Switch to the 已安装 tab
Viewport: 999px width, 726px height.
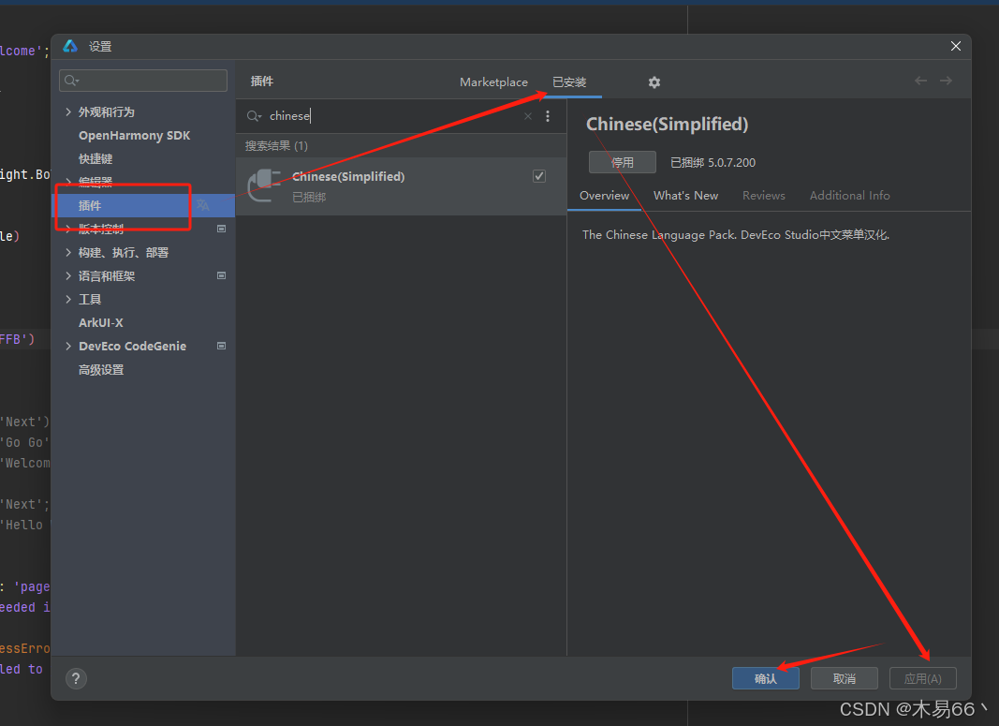[569, 82]
